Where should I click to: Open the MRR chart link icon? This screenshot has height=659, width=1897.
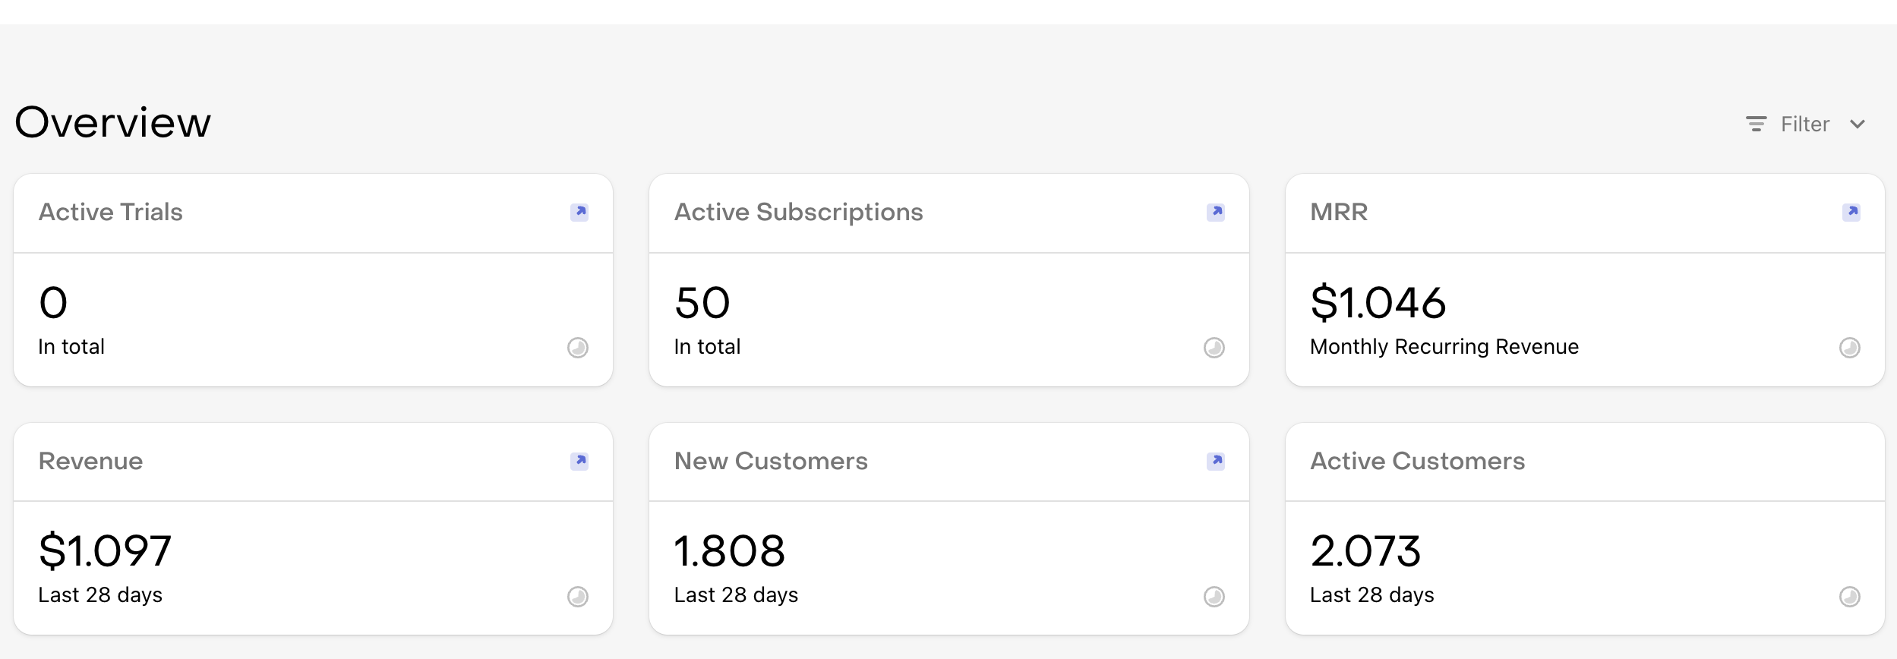click(x=1851, y=212)
